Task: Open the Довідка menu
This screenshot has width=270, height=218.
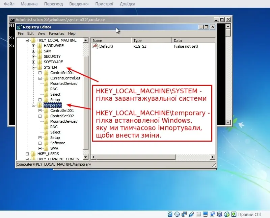Action: point(128,4)
